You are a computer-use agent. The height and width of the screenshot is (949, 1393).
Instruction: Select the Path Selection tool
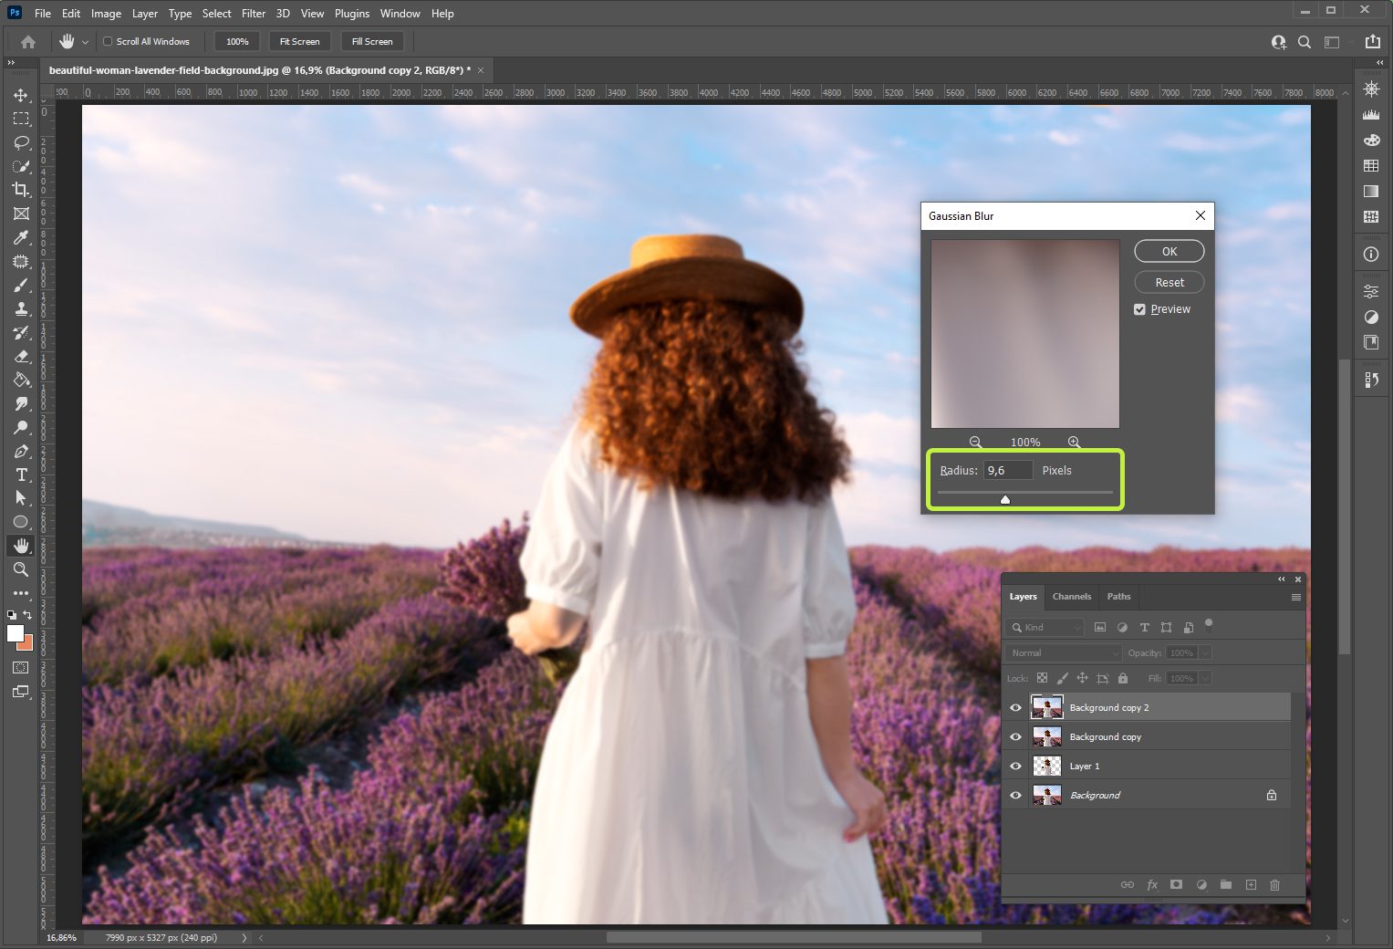(x=21, y=498)
